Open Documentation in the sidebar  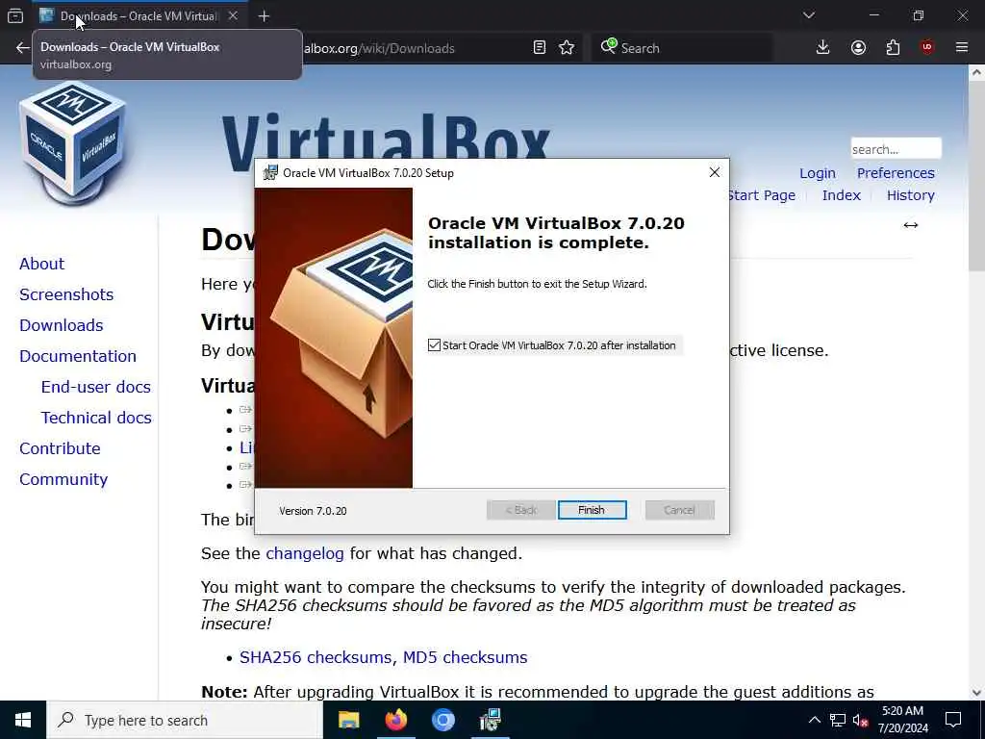[78, 356]
